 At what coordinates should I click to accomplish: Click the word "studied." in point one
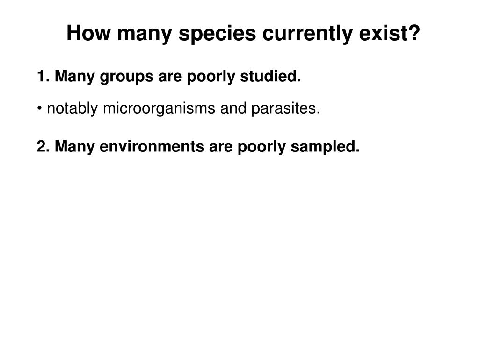point(270,76)
